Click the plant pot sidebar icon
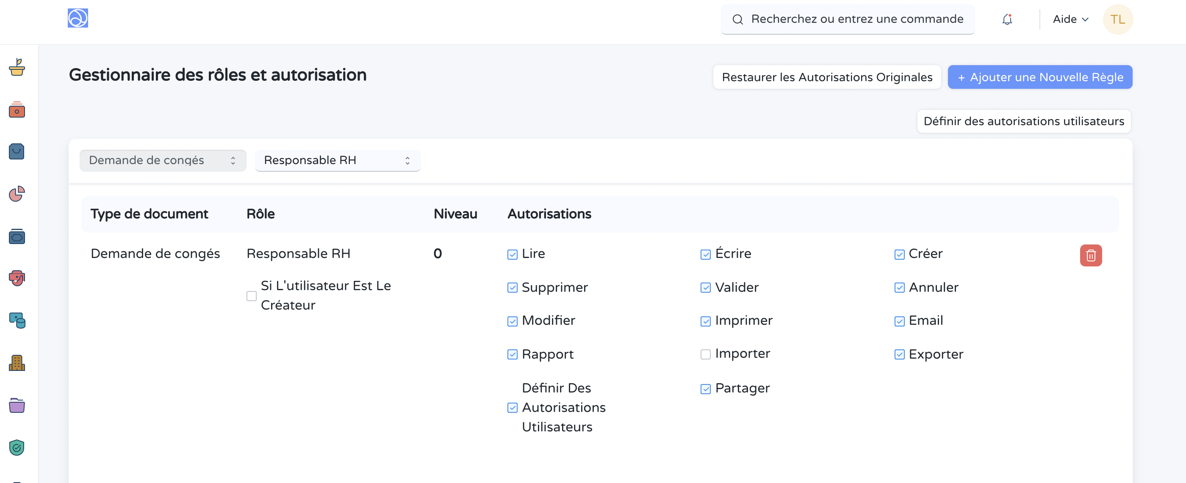The height and width of the screenshot is (483, 1186). (17, 67)
